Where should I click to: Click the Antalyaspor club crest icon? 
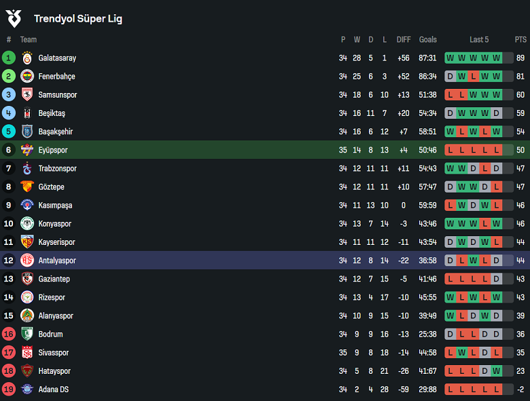27,260
